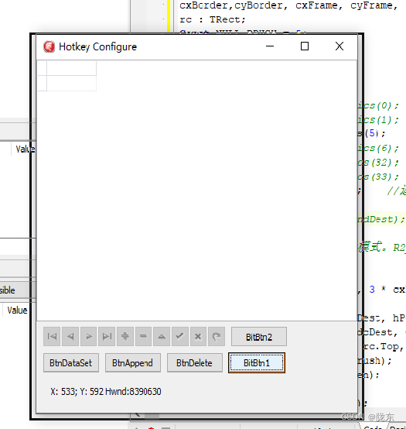Click the X: 533; Y: 592 status label
The width and height of the screenshot is (406, 429).
click(106, 392)
